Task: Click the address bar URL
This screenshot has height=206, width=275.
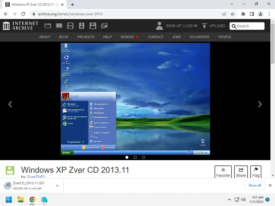Action: click(x=70, y=14)
